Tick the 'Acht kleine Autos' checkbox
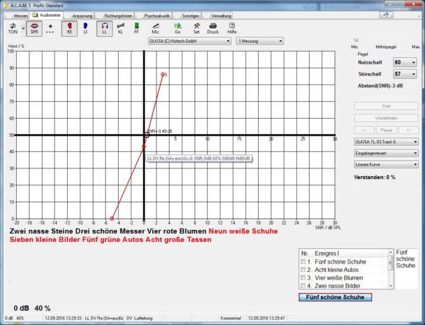425x325 pixels. [303, 269]
